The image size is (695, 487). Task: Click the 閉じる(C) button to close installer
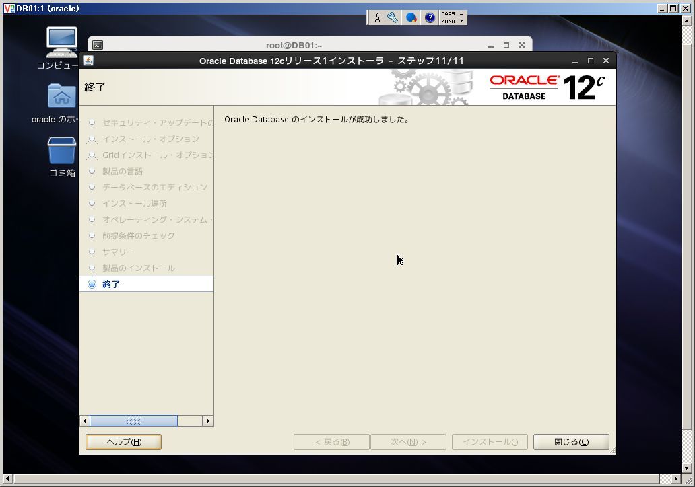click(571, 442)
